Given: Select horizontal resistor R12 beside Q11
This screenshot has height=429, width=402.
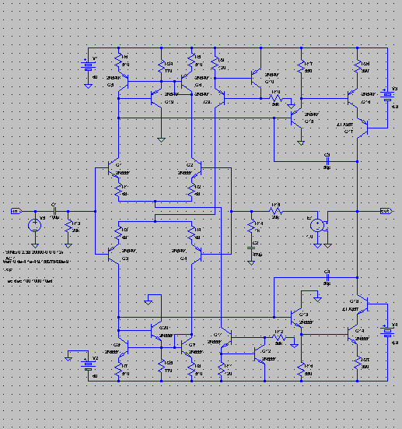Looking at the screenshot, I should tap(278, 338).
